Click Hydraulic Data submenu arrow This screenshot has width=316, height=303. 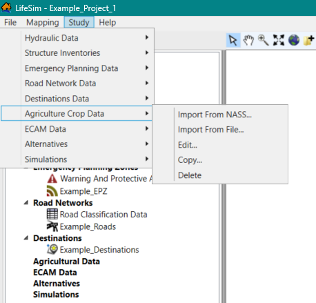[x=147, y=37]
